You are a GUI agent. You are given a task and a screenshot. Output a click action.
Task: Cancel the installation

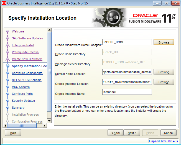169,133
